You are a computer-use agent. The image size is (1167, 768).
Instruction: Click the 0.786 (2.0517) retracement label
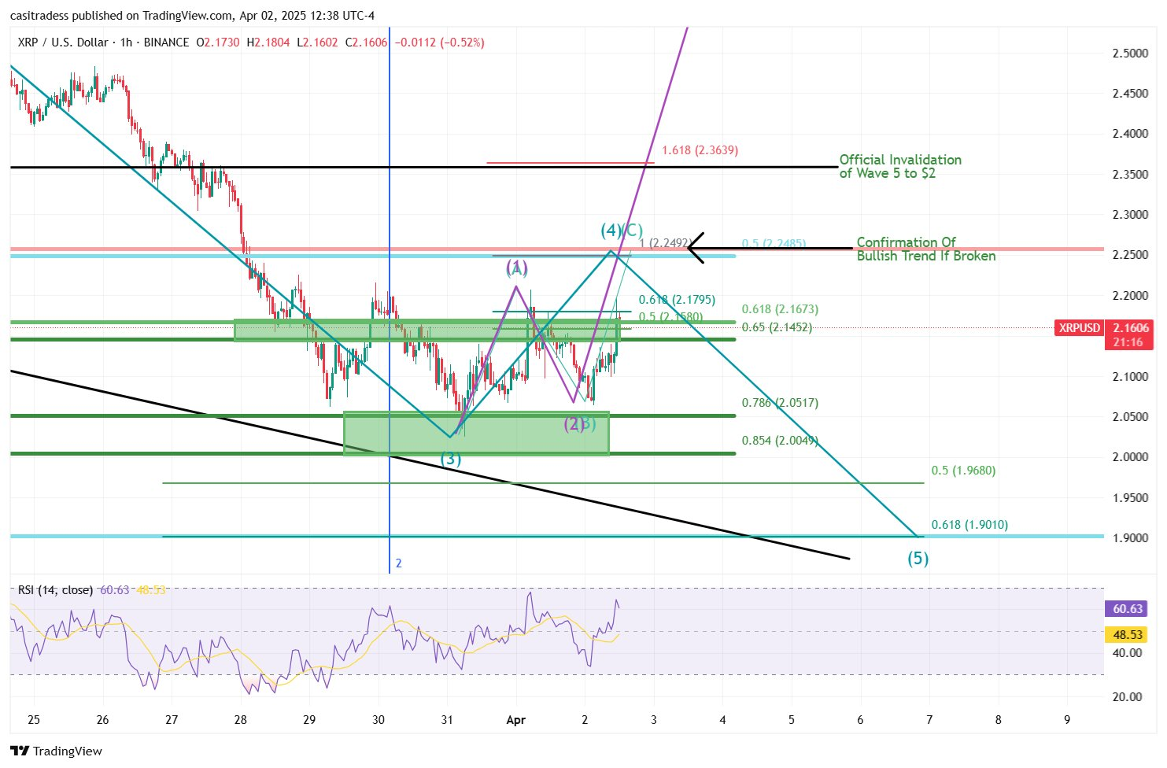(779, 403)
